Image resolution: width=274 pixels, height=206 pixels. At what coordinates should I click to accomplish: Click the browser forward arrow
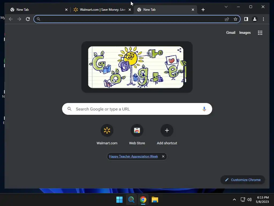tap(19, 19)
